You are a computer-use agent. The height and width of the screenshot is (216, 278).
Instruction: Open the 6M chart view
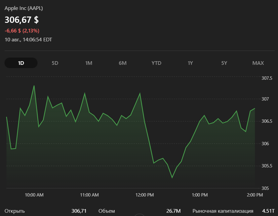(x=123, y=63)
